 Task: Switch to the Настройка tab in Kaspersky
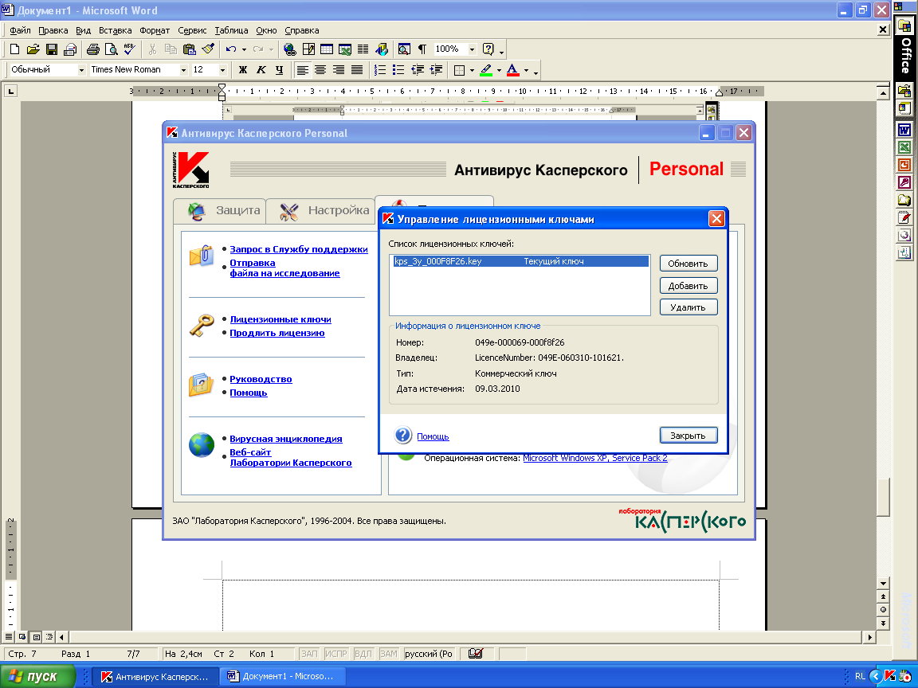(321, 210)
